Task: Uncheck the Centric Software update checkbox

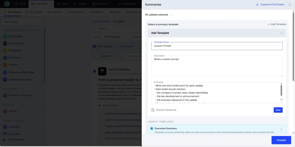Action: (94, 71)
